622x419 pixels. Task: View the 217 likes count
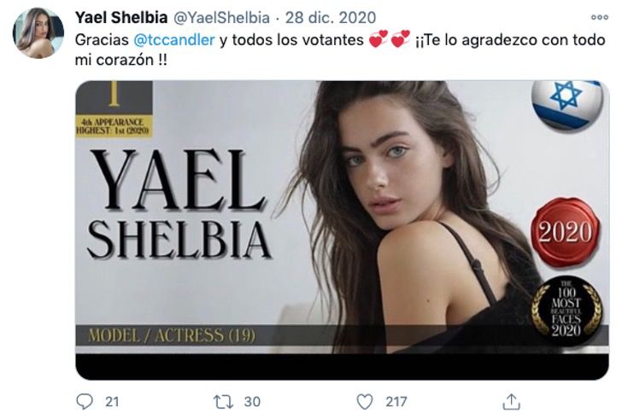point(396,402)
